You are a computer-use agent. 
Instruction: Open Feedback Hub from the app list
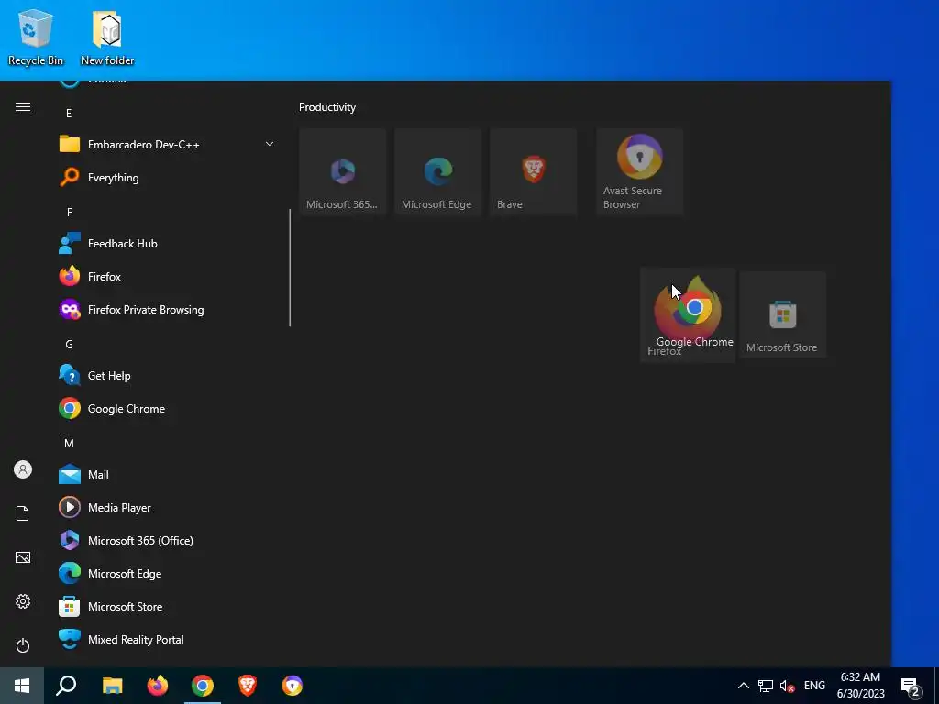point(167,244)
